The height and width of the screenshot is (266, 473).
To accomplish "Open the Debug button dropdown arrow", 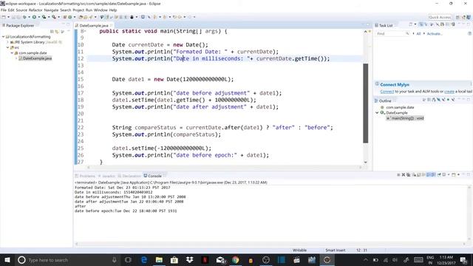I will point(29,17).
